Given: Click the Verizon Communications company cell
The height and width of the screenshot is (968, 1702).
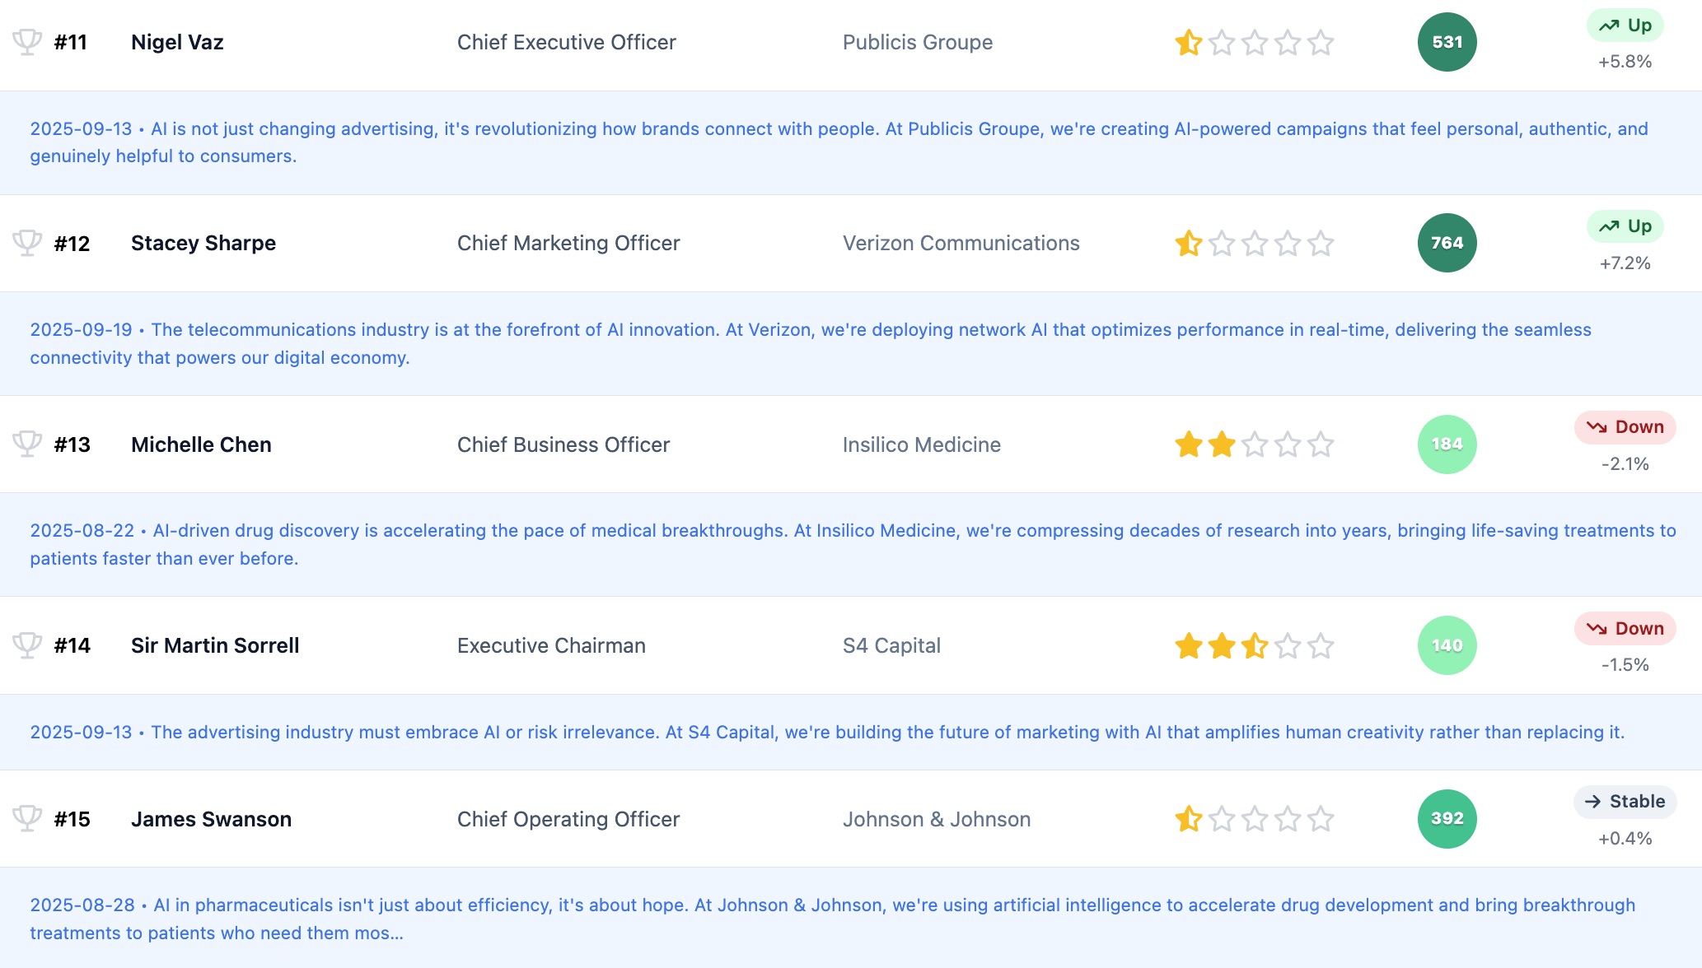Looking at the screenshot, I should click(961, 243).
